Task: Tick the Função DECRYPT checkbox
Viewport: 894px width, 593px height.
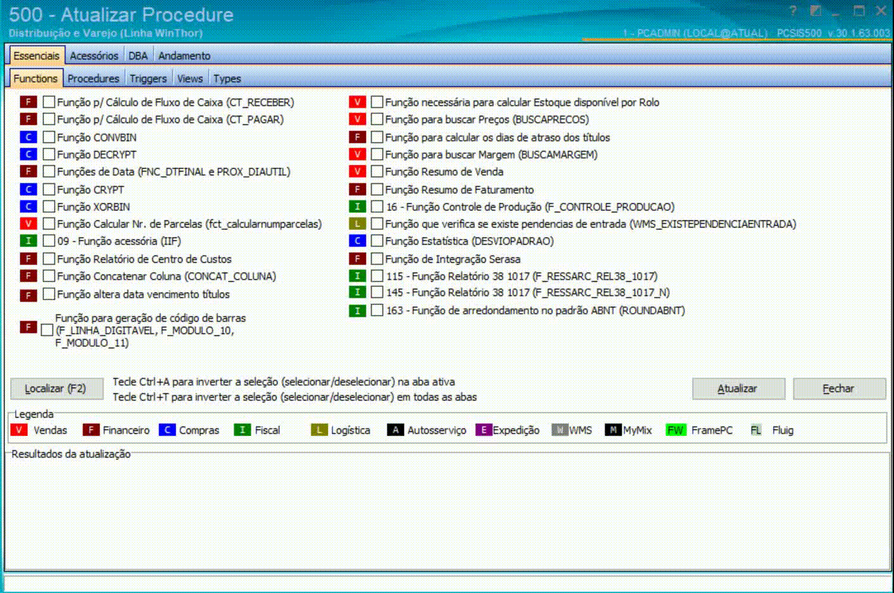Action: pos(49,154)
